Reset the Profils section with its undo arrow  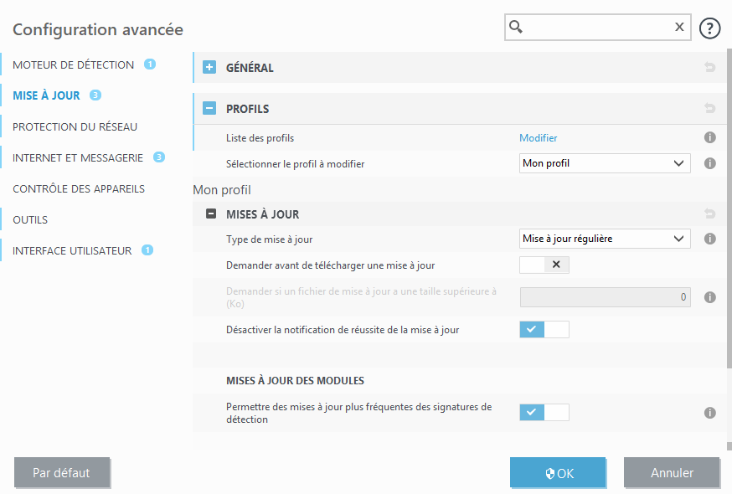coord(710,109)
